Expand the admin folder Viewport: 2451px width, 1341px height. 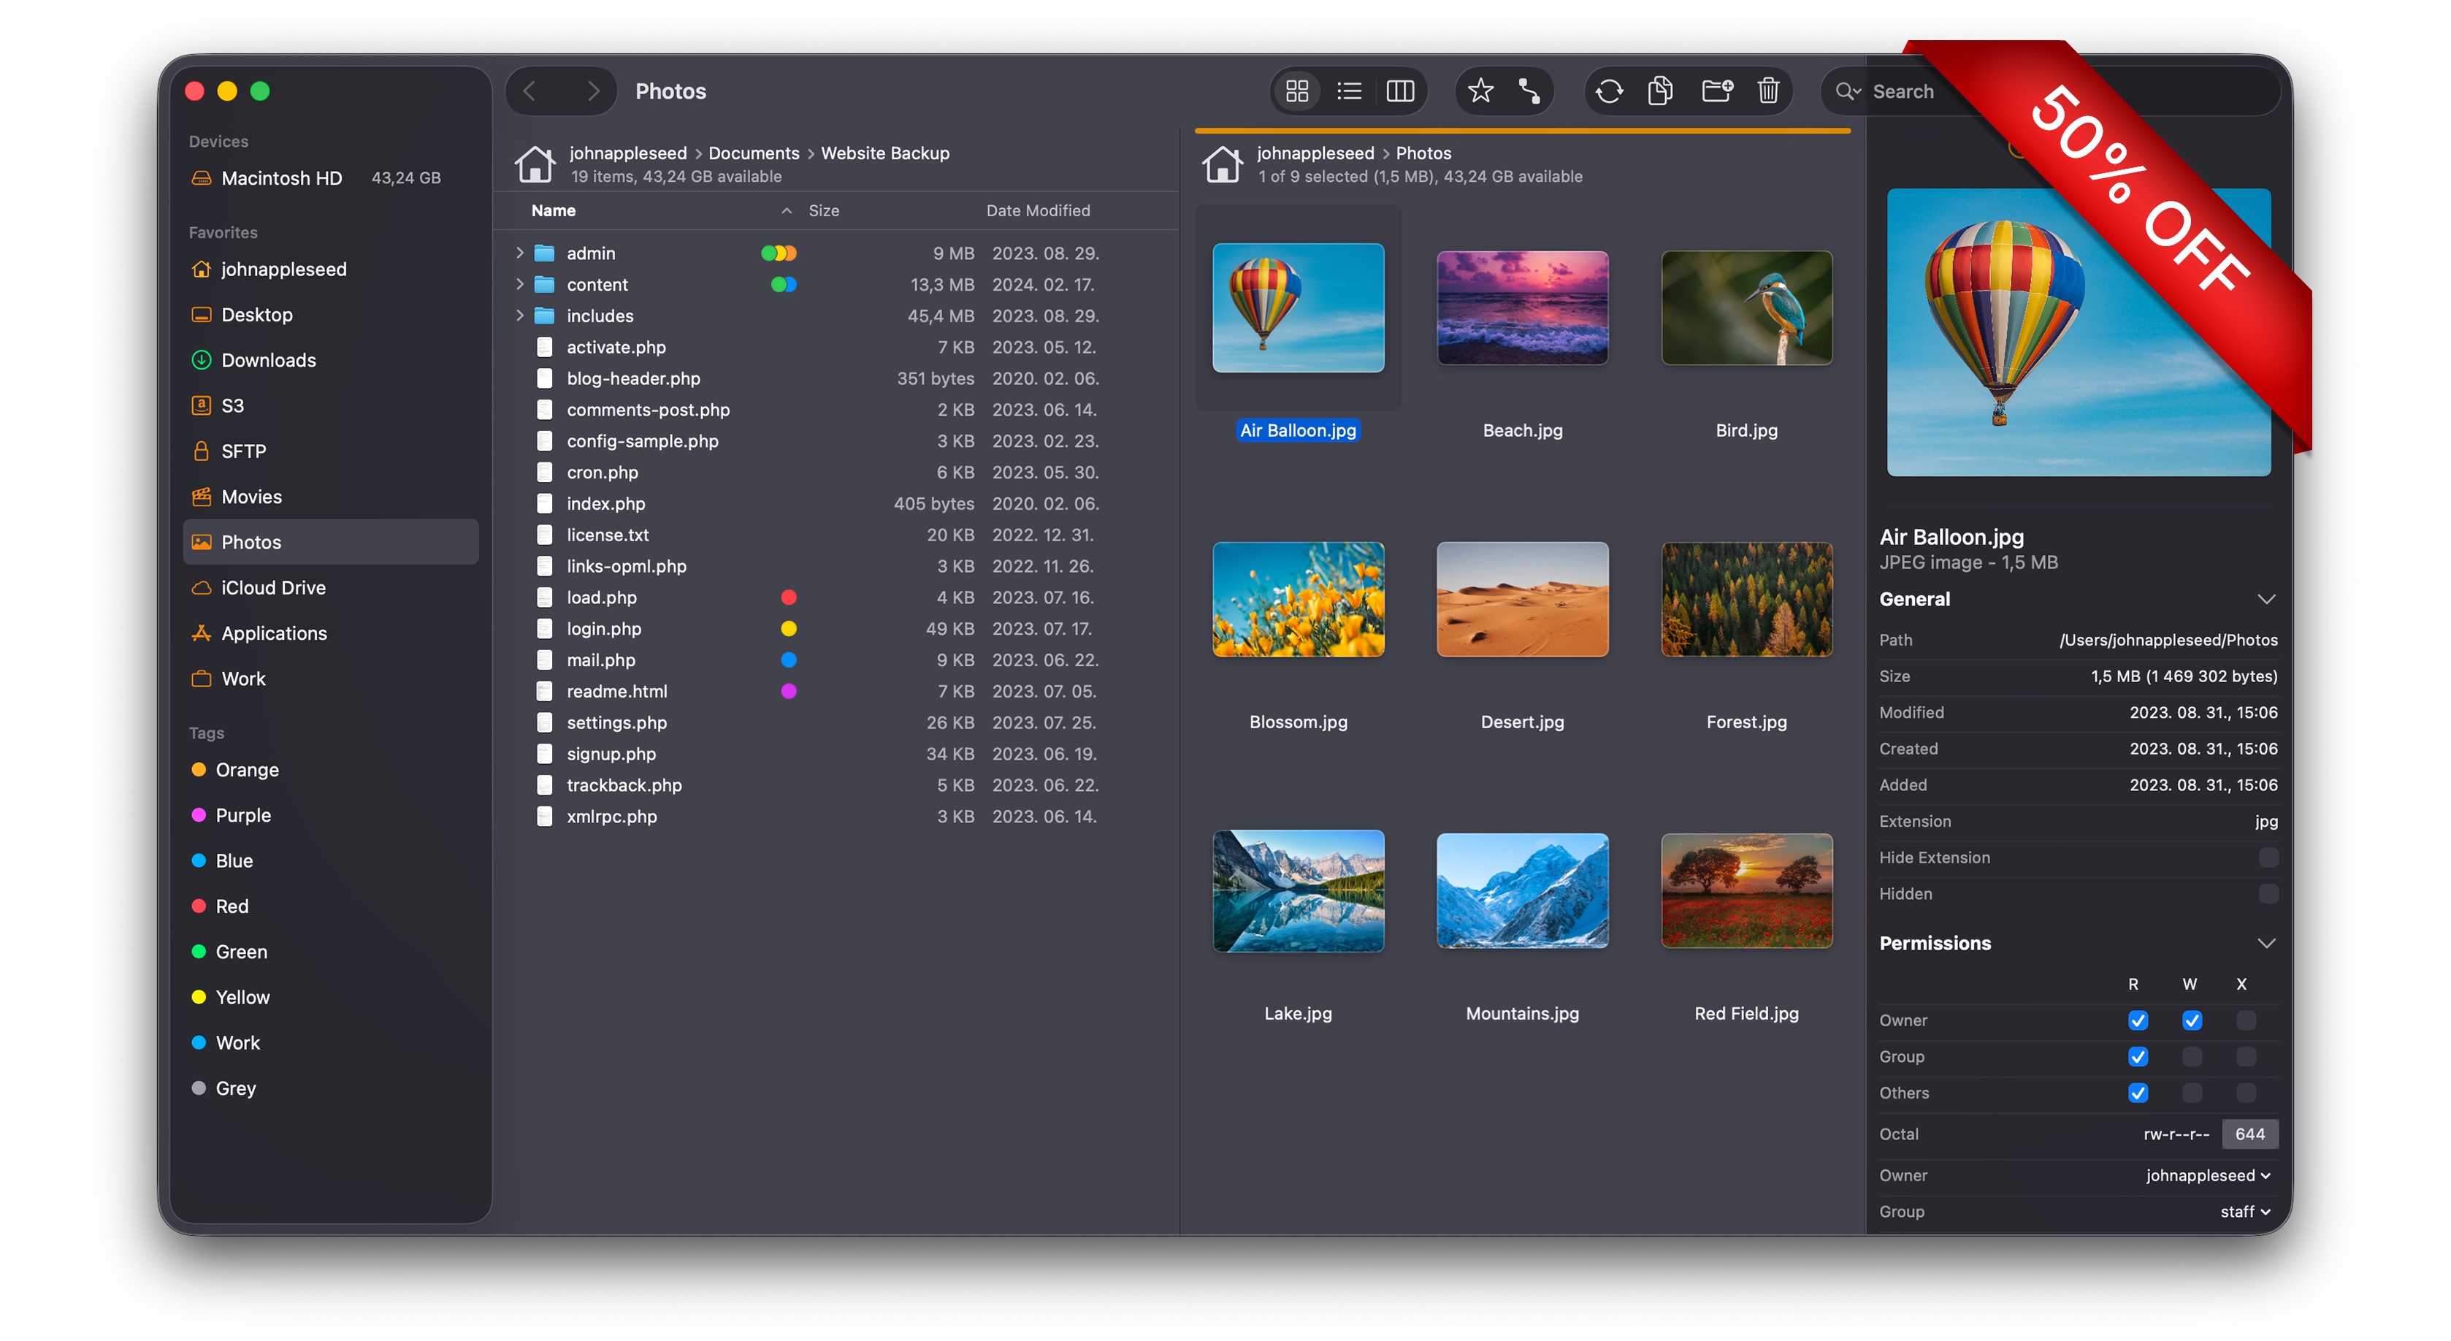519,253
